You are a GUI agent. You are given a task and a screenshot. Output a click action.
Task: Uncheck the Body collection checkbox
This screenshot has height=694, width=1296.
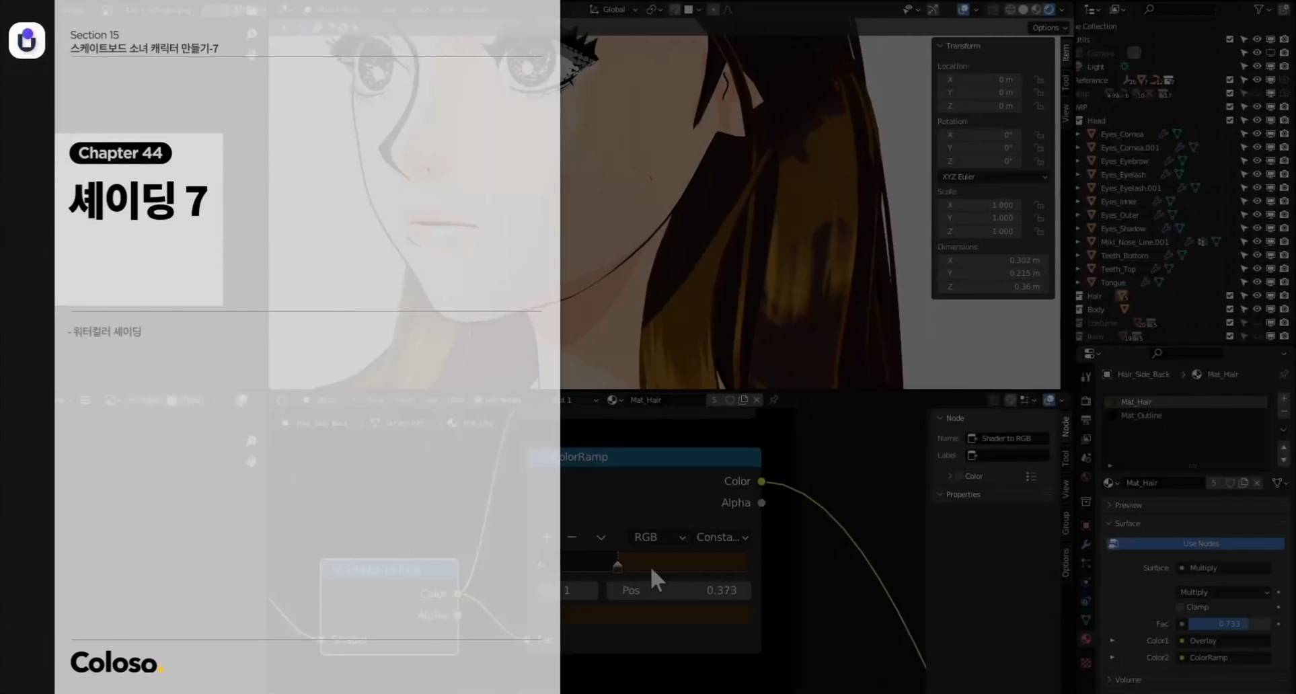click(1230, 309)
